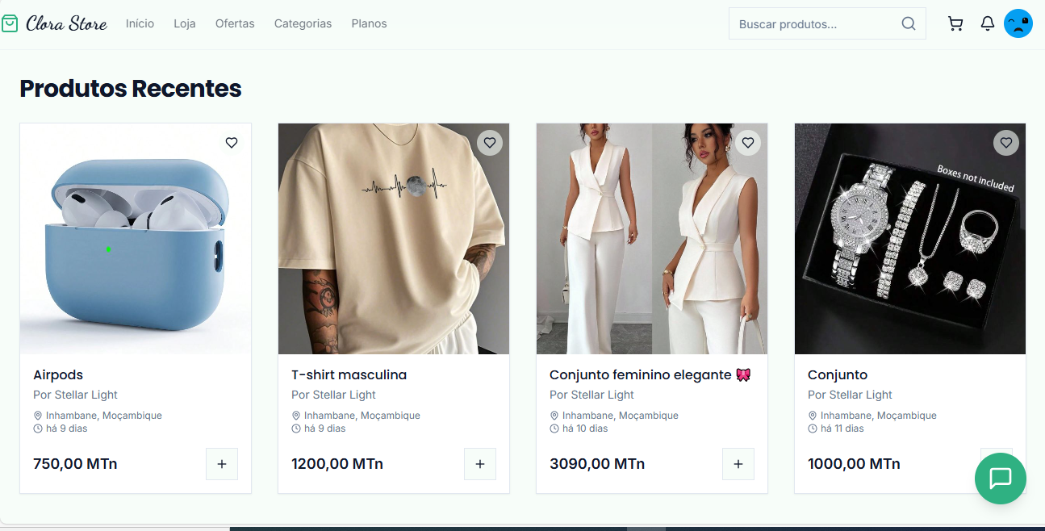Viewport: 1045px width, 531px height.
Task: Click the Airpods product thumbnail
Action: coord(135,238)
